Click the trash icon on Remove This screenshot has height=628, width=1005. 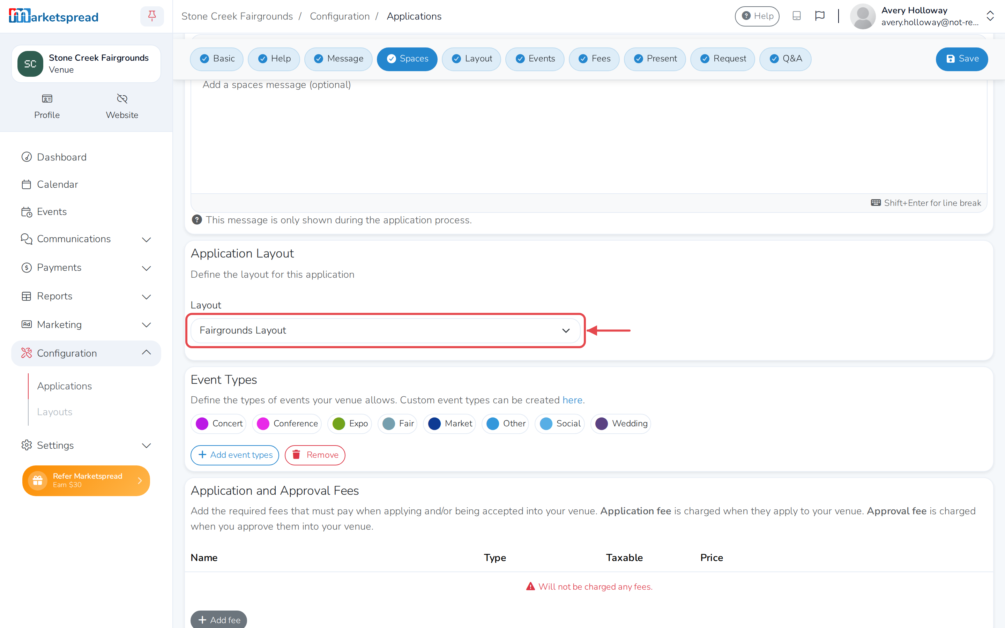[296, 455]
